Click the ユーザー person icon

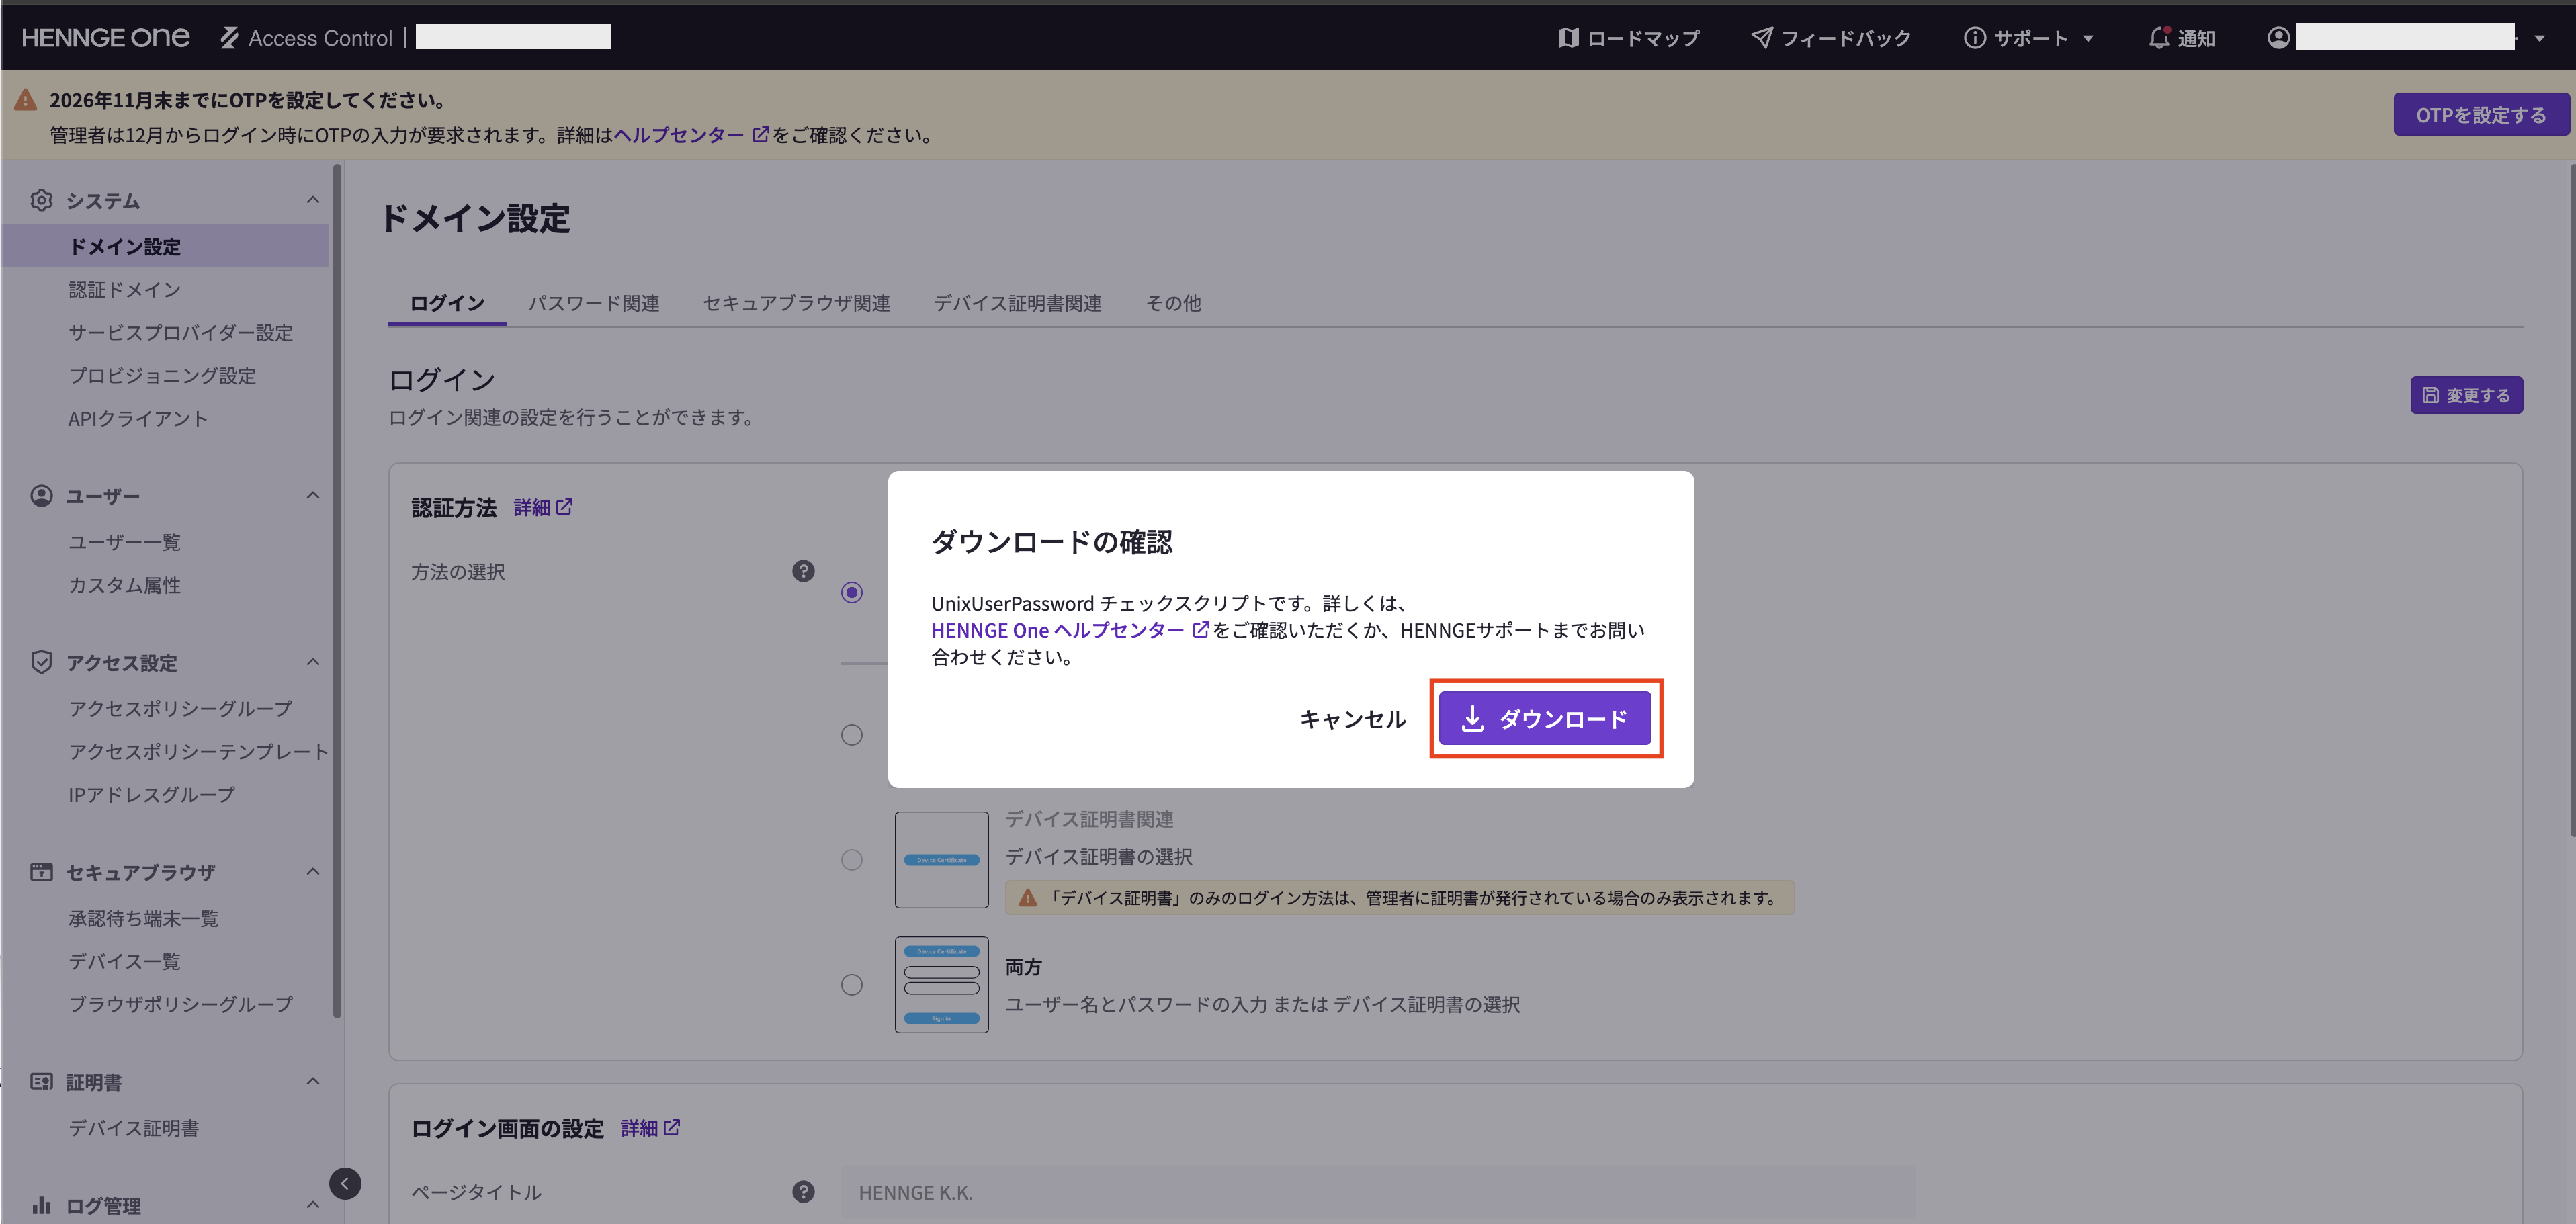[41, 496]
